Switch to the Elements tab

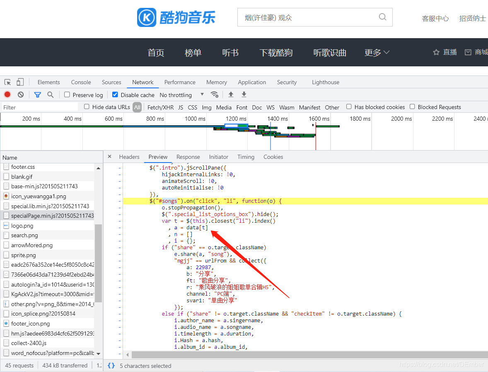48,82
